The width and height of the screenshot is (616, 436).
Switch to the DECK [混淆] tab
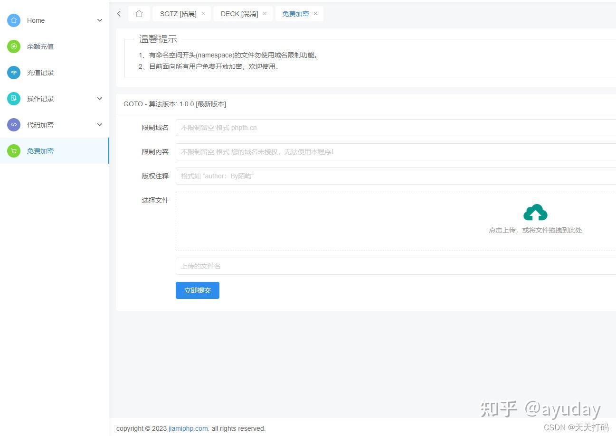click(x=239, y=14)
